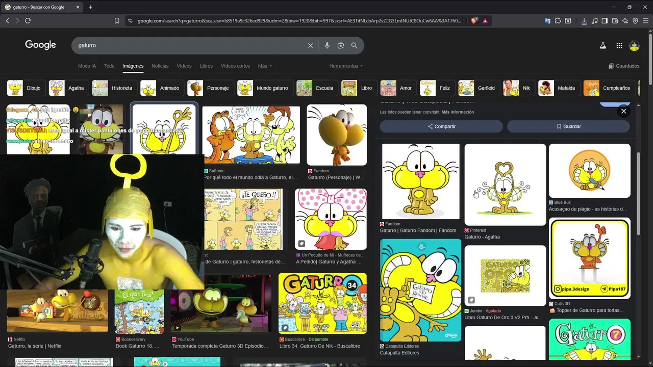Switch to the Vídeos cortos tab
653x367 pixels.
(x=235, y=66)
